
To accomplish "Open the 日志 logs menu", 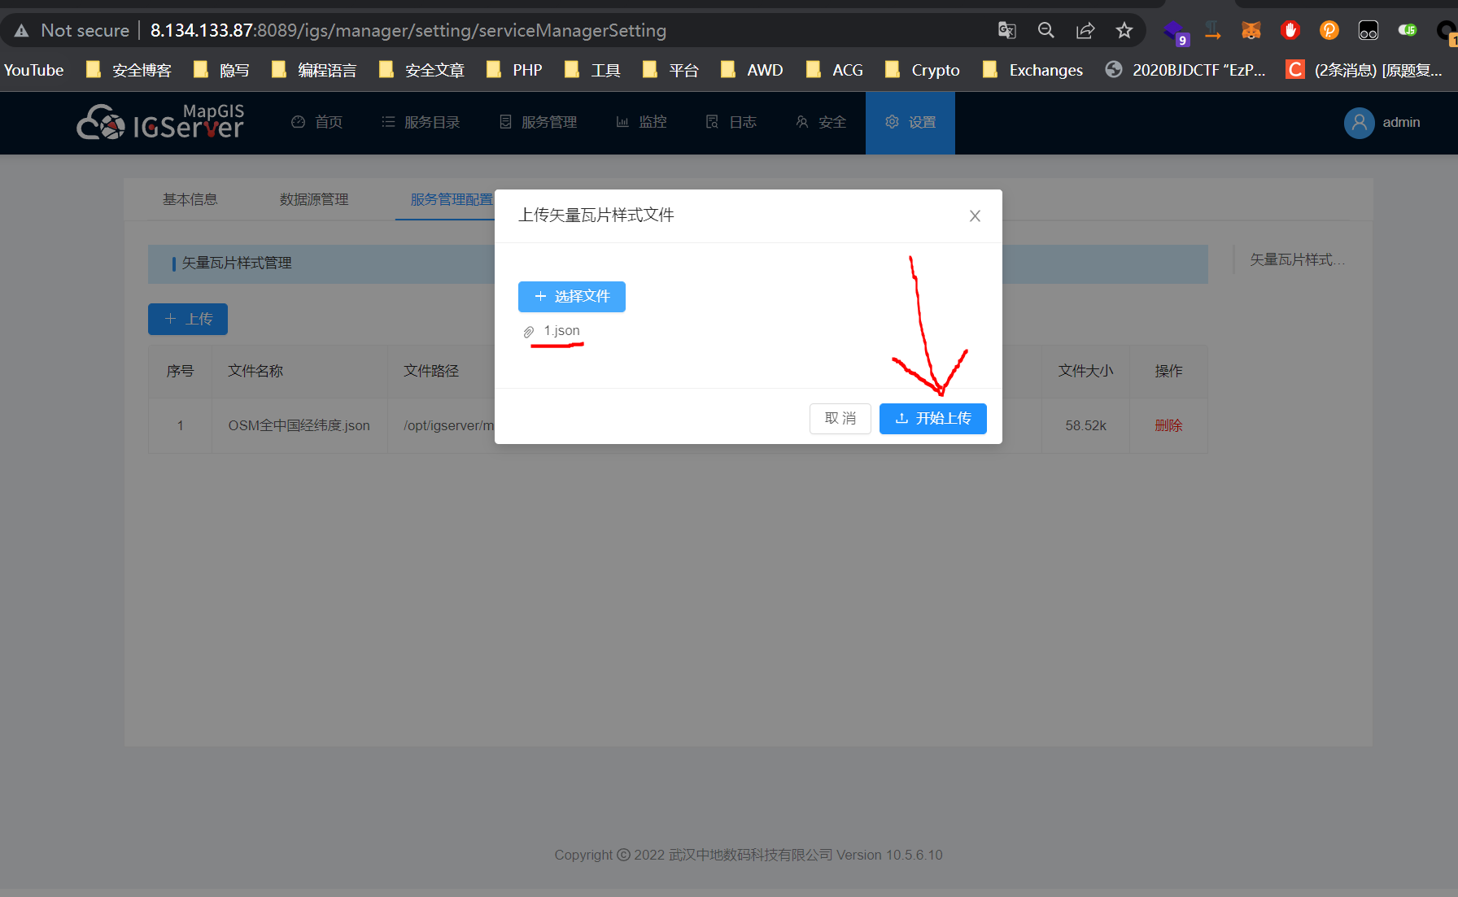I will 731,122.
